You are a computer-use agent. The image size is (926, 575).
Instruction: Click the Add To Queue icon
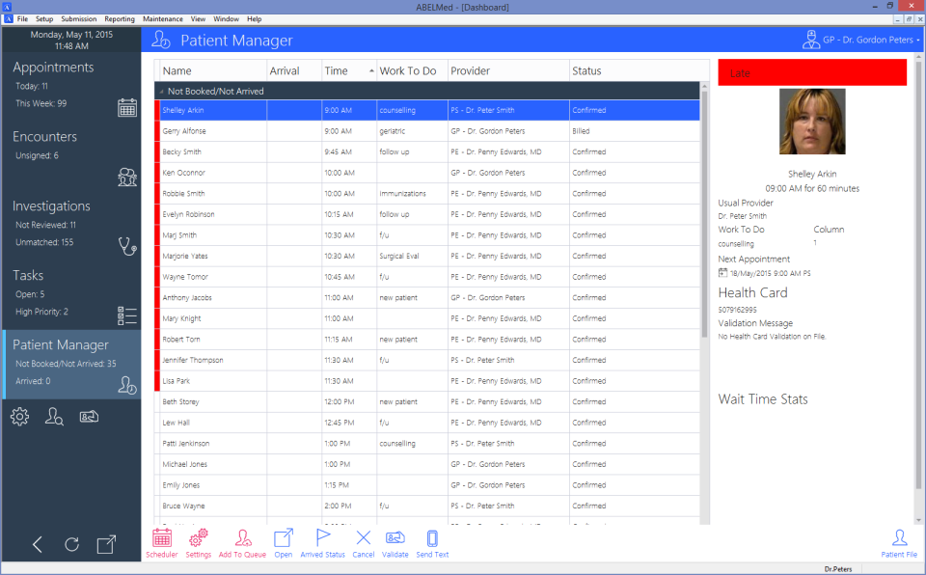242,540
